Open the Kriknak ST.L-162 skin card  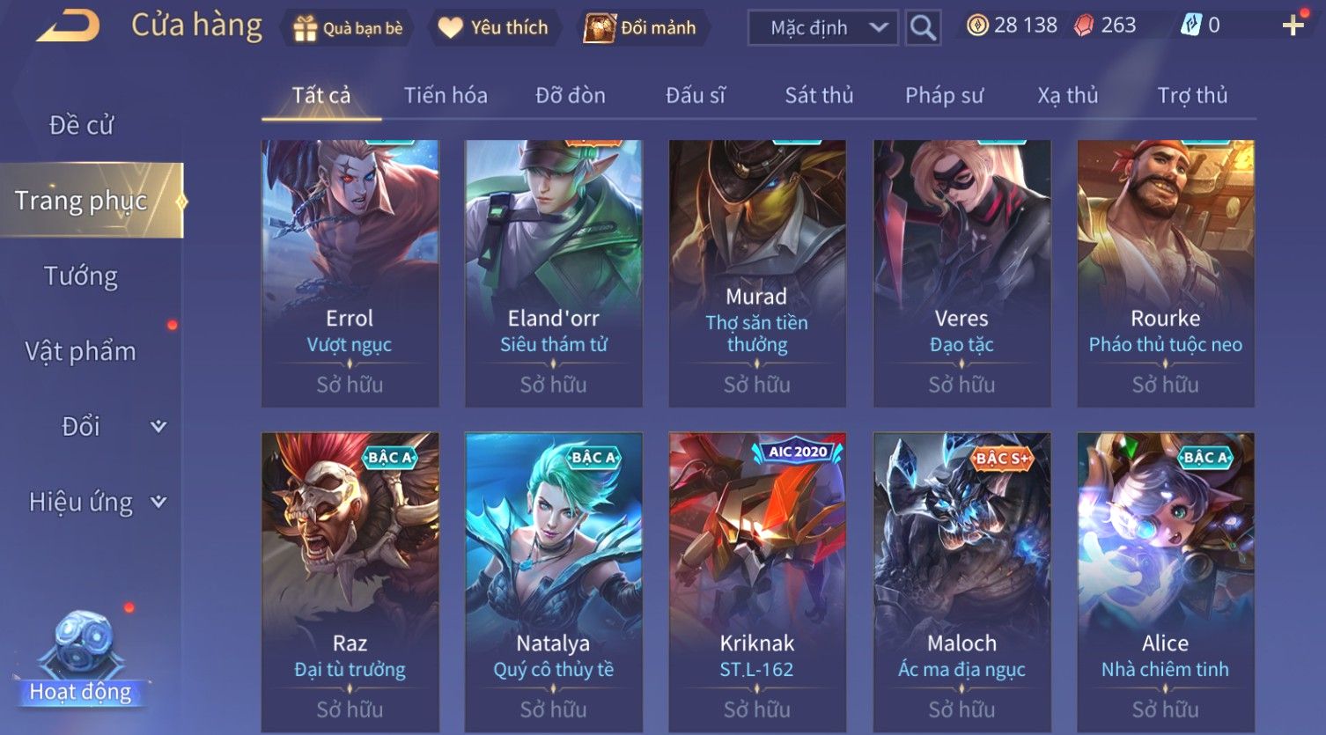pyautogui.click(x=757, y=582)
